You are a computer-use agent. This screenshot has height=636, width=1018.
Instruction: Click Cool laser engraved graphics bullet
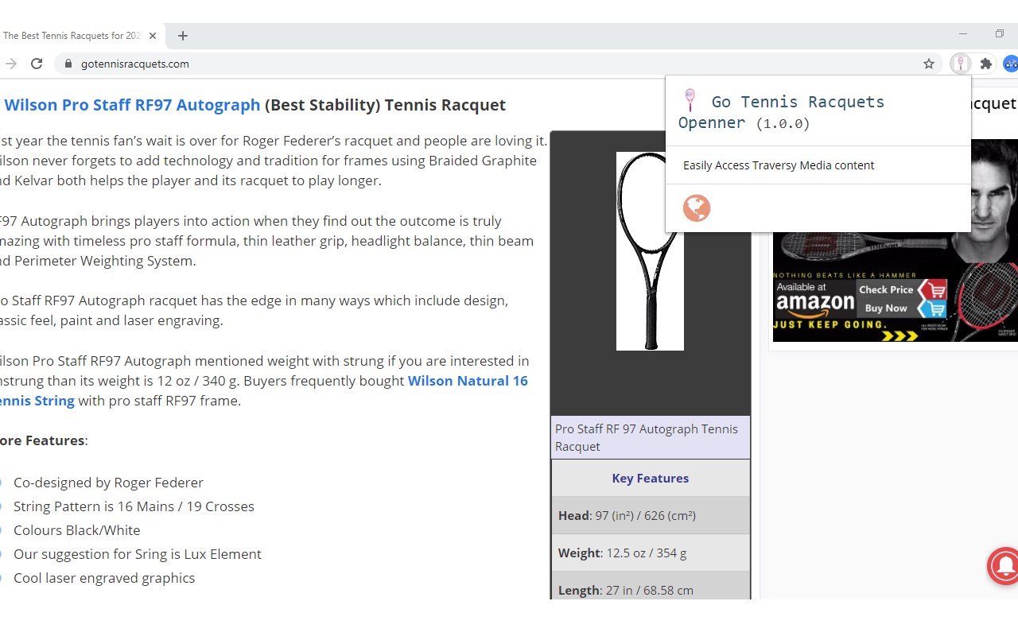pos(104,578)
